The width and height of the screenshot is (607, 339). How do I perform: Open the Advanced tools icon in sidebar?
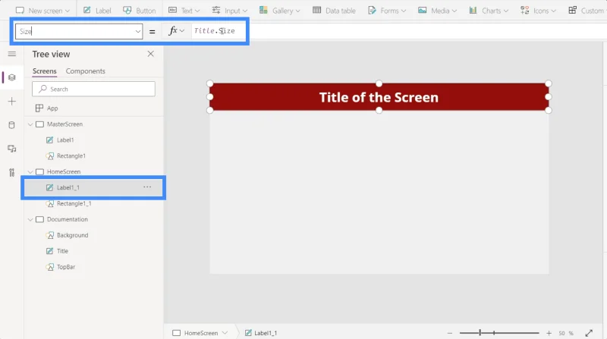click(x=11, y=172)
